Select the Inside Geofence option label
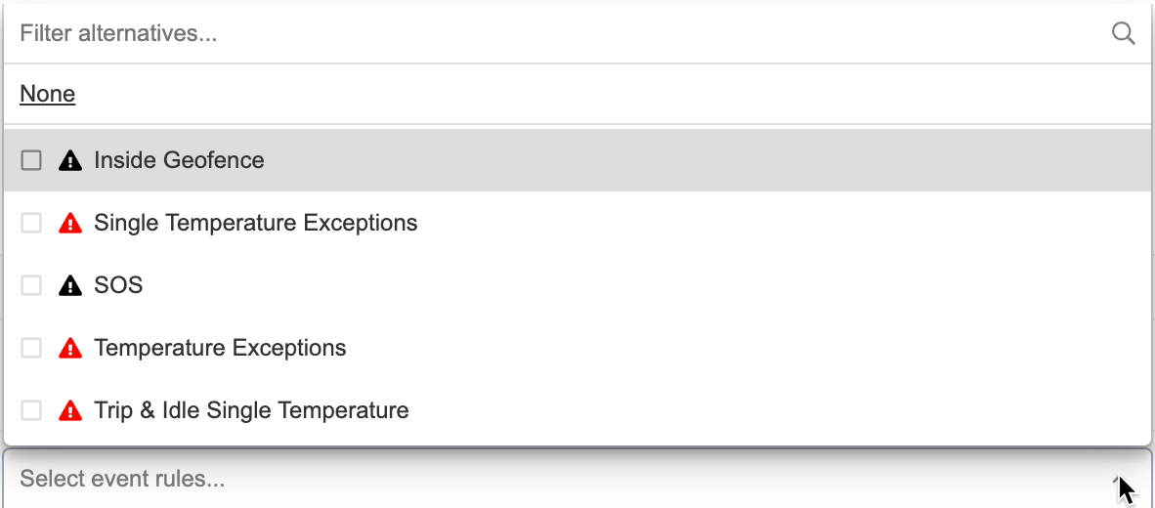The height and width of the screenshot is (508, 1155). click(x=179, y=160)
